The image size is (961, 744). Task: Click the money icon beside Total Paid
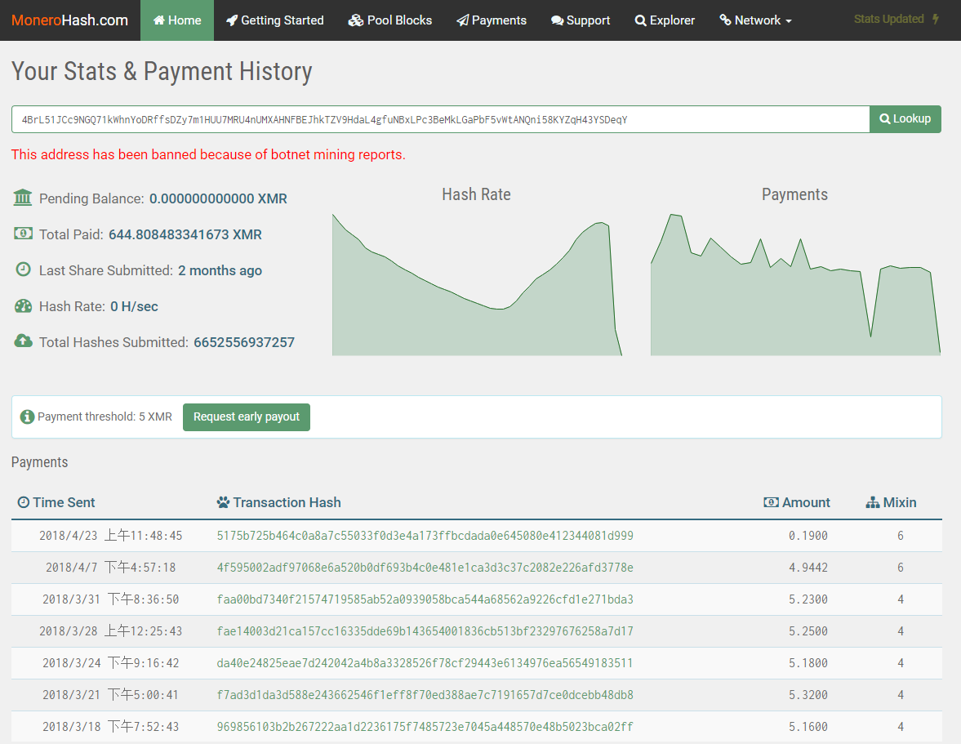tap(23, 234)
